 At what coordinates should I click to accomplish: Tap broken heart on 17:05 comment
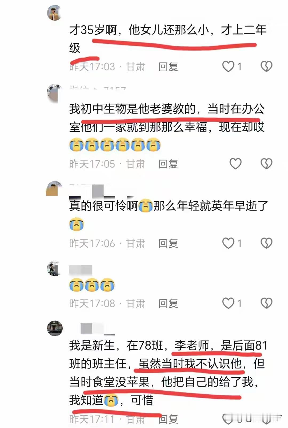(x=266, y=164)
